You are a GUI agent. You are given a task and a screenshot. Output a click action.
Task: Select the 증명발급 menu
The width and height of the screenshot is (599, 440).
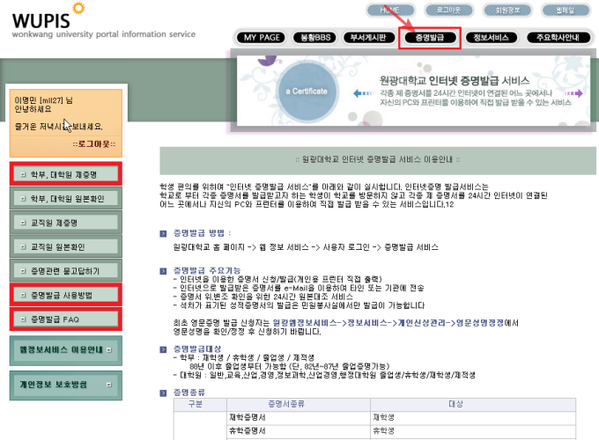click(430, 37)
